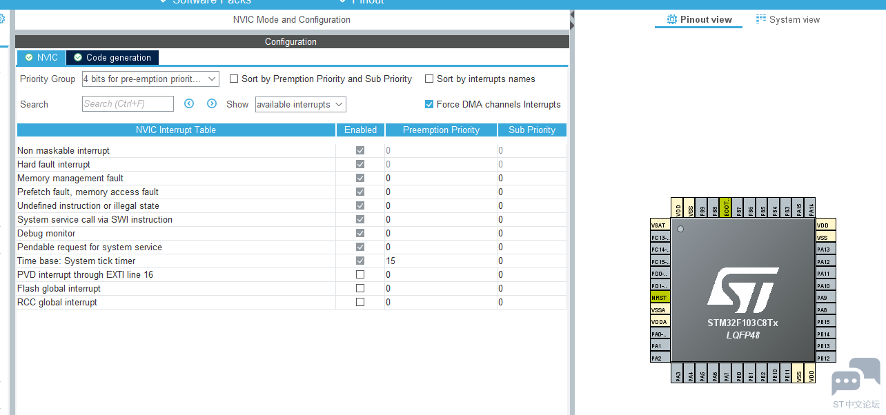Select pin PA1 on the chip

tap(660, 345)
